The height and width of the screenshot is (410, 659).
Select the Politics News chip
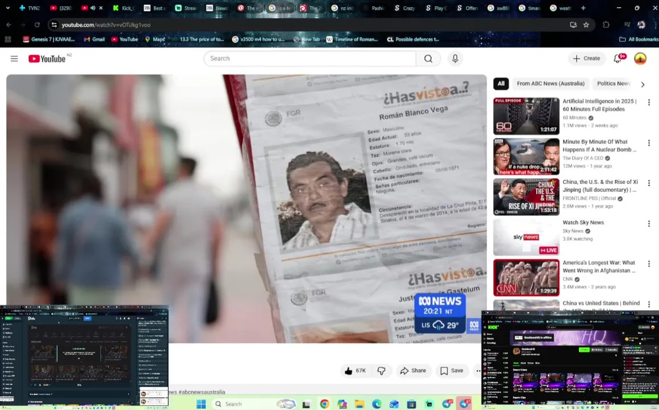click(x=613, y=84)
